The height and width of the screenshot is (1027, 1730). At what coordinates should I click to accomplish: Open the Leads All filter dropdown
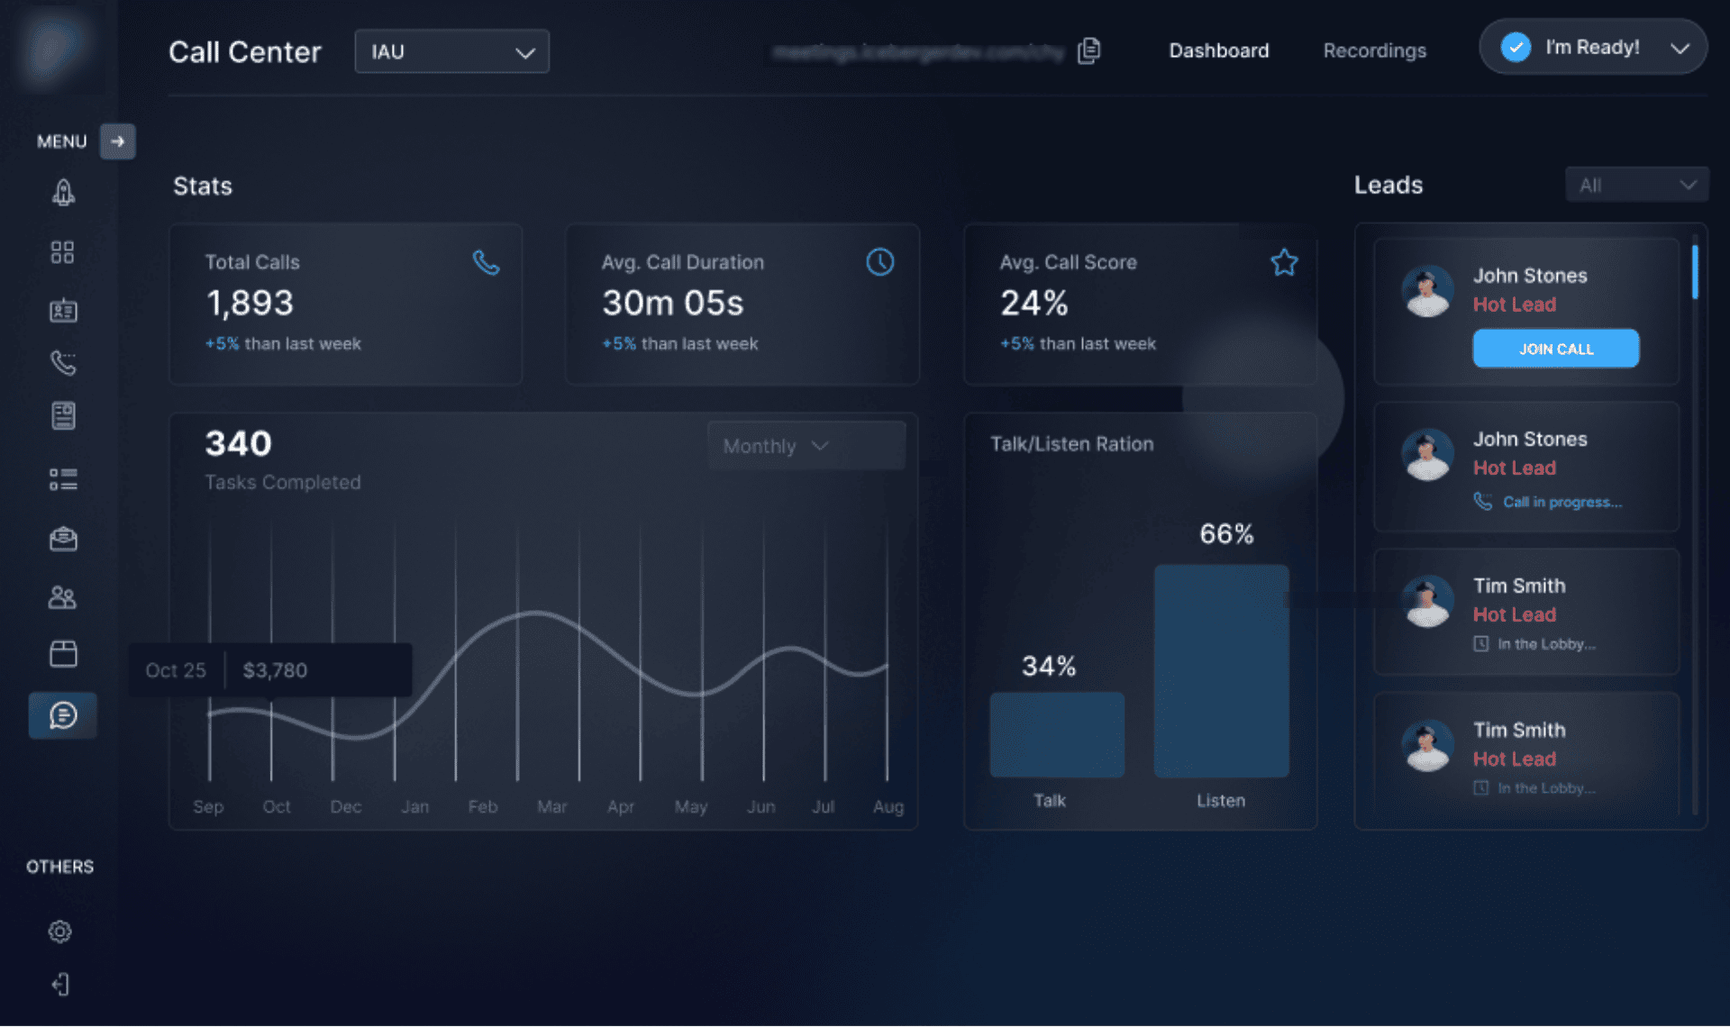1636,185
